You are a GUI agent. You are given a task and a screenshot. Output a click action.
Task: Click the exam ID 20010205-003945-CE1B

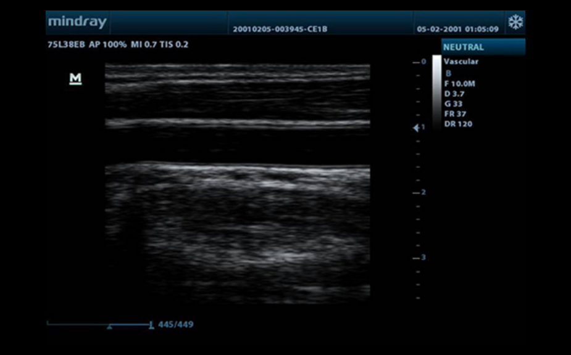[280, 29]
